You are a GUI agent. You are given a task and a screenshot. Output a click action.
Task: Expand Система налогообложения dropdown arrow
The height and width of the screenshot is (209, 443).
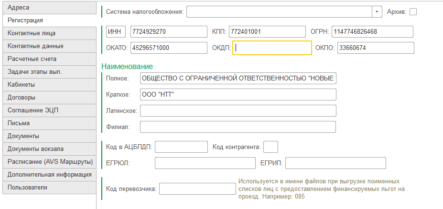377,11
